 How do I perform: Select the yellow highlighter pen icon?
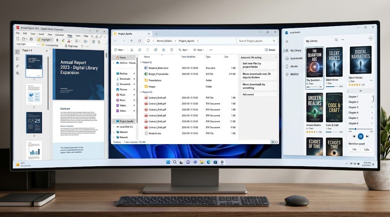click(x=63, y=40)
